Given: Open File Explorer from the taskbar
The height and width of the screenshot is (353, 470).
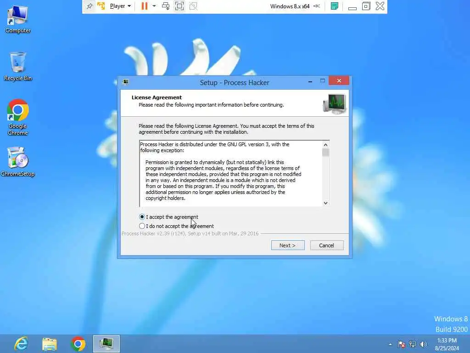Looking at the screenshot, I should pos(50,344).
